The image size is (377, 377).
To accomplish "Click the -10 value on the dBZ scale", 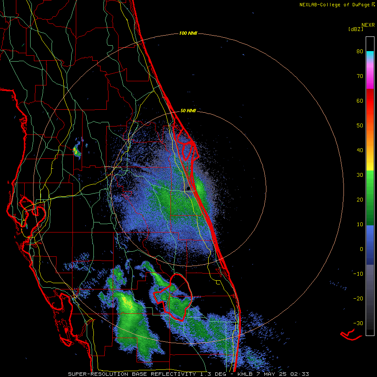I will (x=358, y=274).
